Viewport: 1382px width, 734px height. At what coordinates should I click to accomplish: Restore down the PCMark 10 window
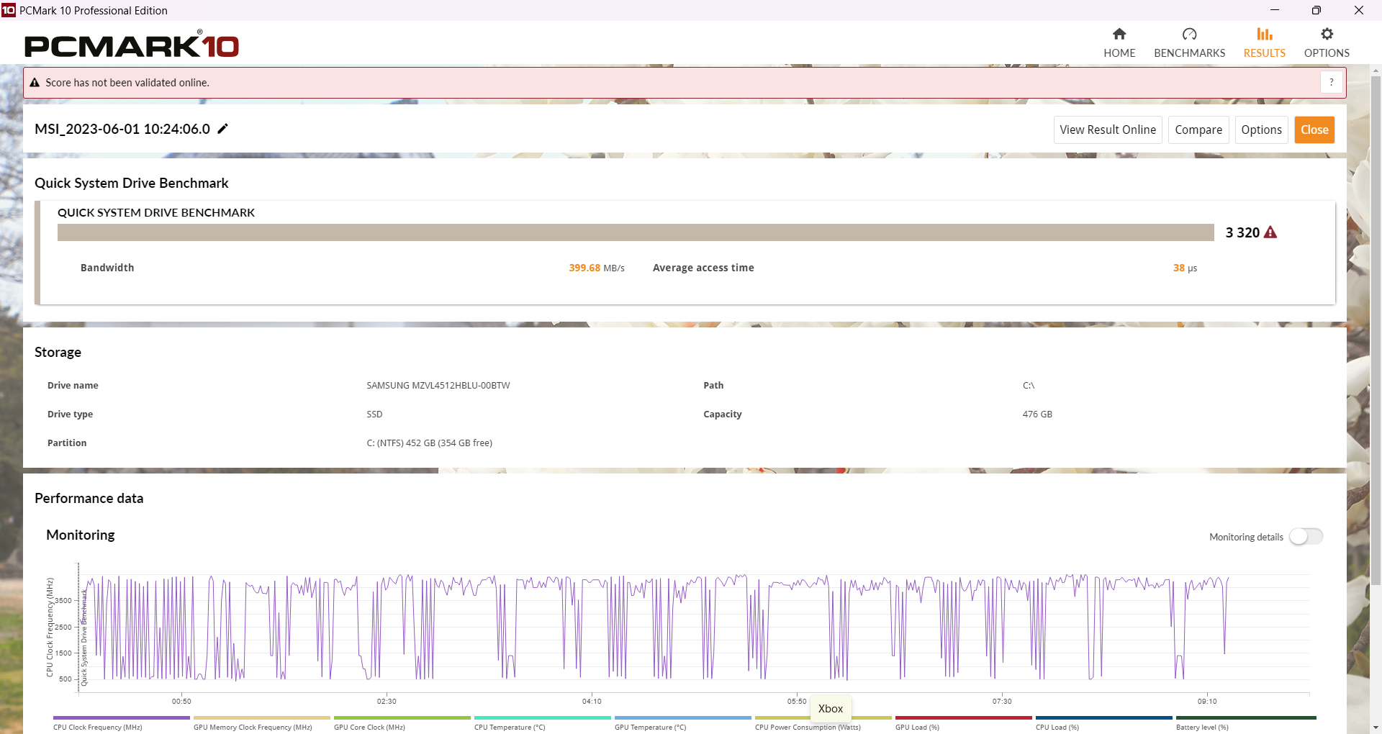1316,10
